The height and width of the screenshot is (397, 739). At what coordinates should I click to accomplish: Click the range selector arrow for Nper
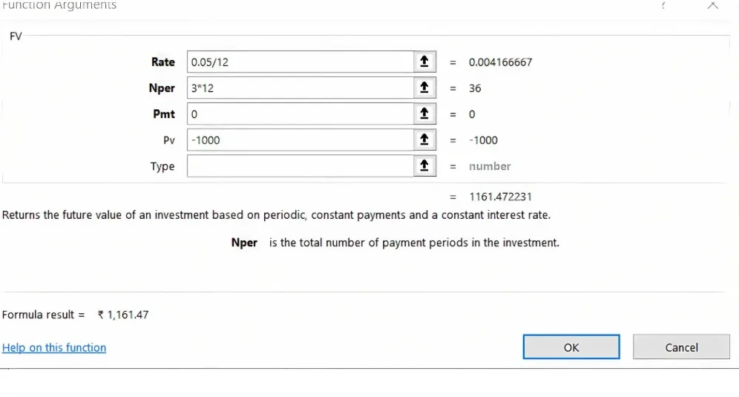coord(424,88)
